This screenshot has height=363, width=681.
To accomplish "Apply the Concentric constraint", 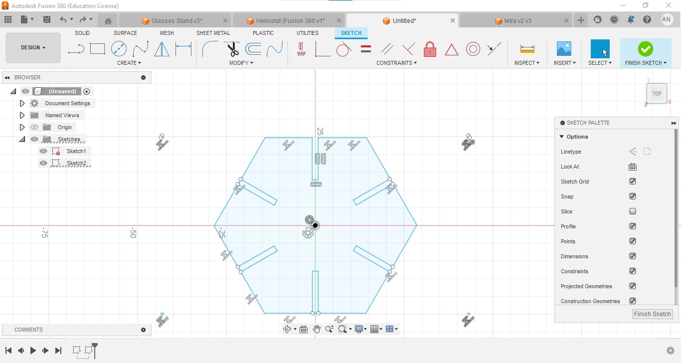I will click(473, 49).
